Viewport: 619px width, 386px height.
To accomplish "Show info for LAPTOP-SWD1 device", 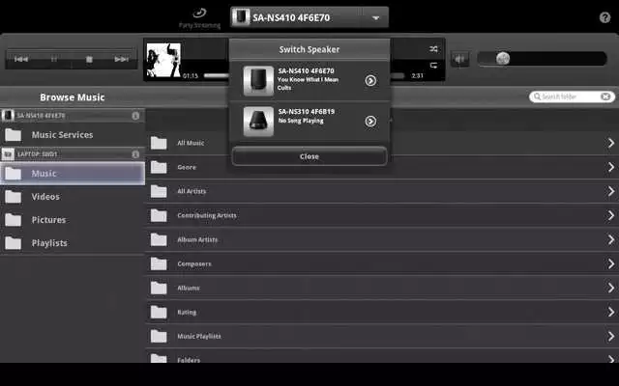I will click(x=135, y=153).
